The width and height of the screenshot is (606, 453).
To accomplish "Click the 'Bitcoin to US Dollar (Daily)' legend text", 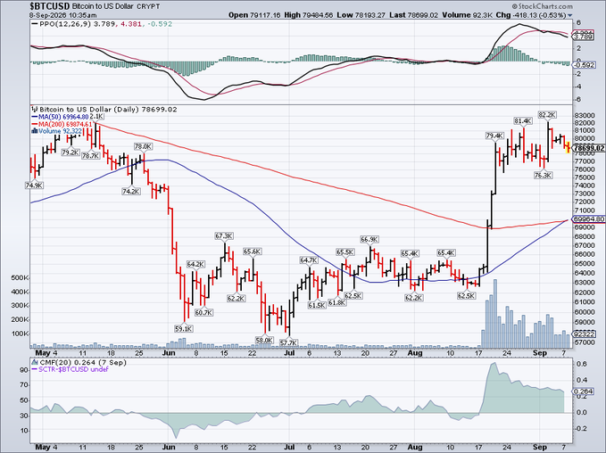I will [x=89, y=110].
